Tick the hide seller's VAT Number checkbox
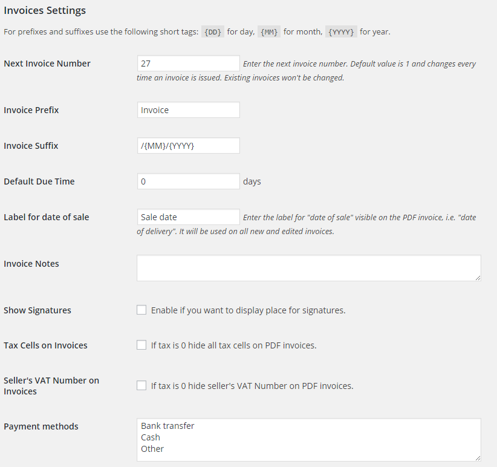The height and width of the screenshot is (467, 497). [141, 385]
